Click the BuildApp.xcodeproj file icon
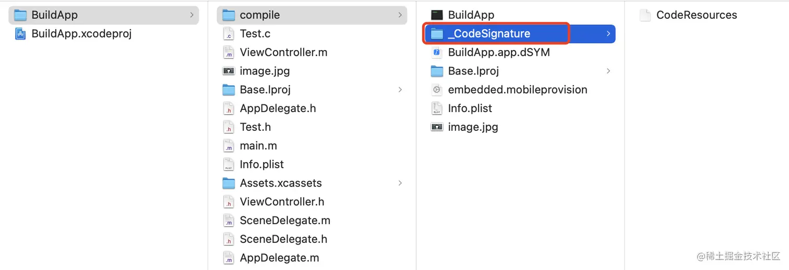The image size is (789, 270). [20, 34]
